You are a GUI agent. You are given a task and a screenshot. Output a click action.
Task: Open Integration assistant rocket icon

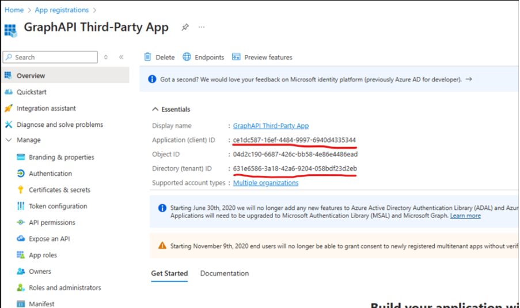pos(8,108)
